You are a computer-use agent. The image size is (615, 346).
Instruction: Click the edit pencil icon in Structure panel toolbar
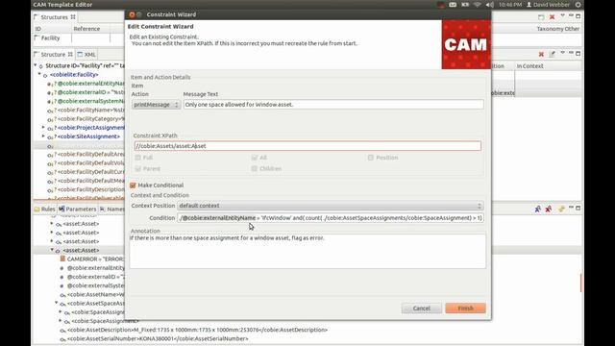pos(552,54)
